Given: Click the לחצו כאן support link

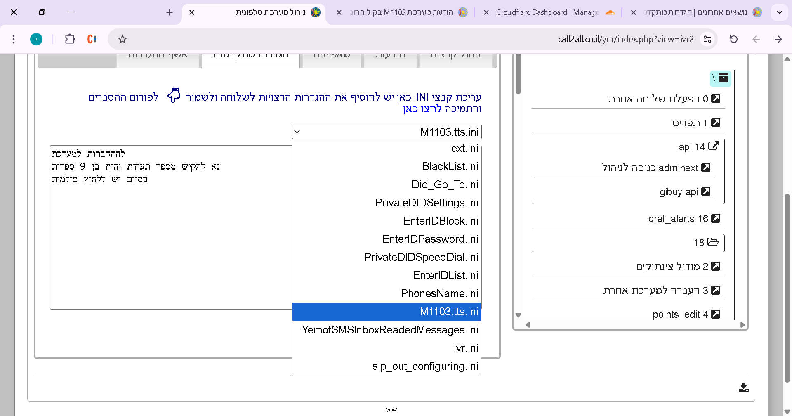Looking at the screenshot, I should click(422, 109).
